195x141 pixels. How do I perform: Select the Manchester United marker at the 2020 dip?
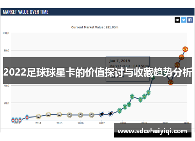[x=170, y=82]
